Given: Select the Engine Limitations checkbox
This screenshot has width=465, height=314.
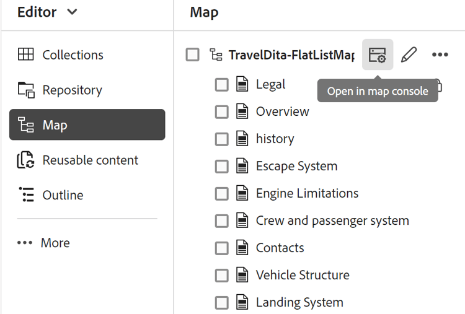Looking at the screenshot, I should tap(221, 193).
